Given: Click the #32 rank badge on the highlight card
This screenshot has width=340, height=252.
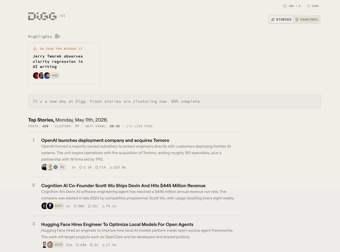Looking at the screenshot, I should (55, 75).
